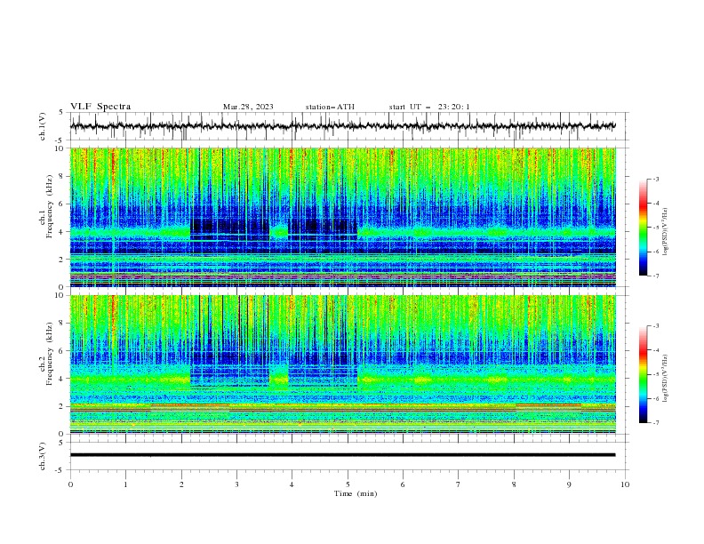Click time axis tick label "8"
This screenshot has width=704, height=544.
pyautogui.click(x=514, y=484)
